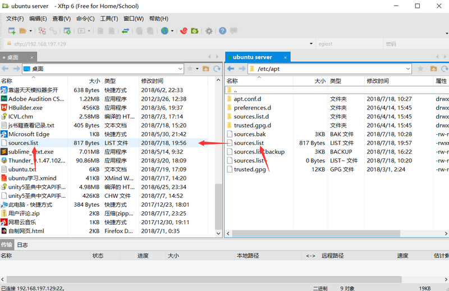Open the 命令(C) menu
Viewport: 449px width, 291px height.
85,19
